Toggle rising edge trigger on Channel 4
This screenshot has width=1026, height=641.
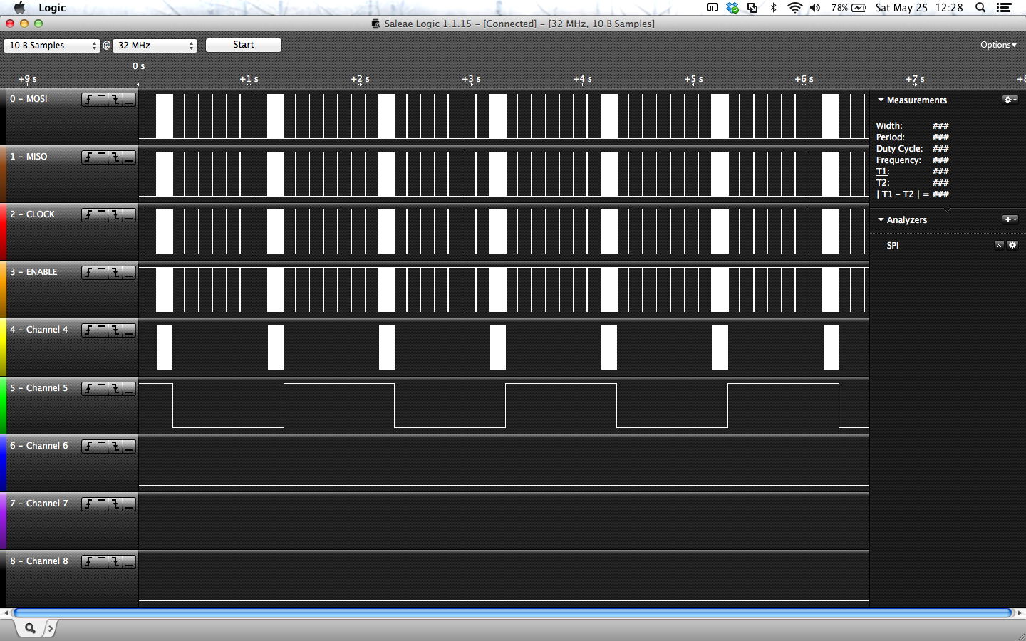[x=88, y=330]
